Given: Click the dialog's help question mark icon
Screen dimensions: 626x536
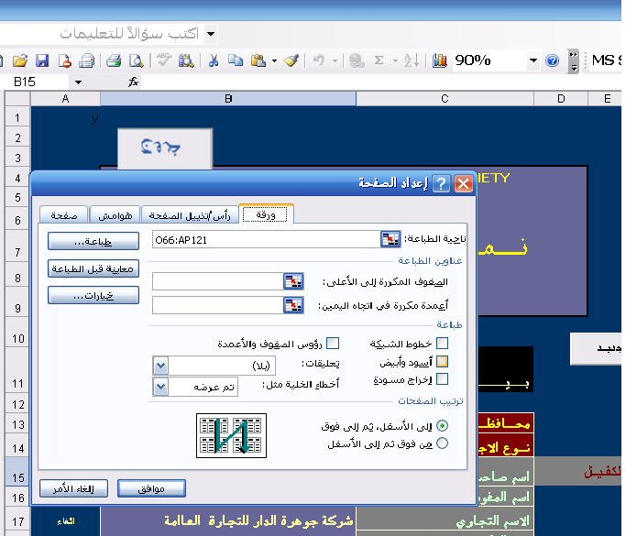Looking at the screenshot, I should (x=441, y=183).
